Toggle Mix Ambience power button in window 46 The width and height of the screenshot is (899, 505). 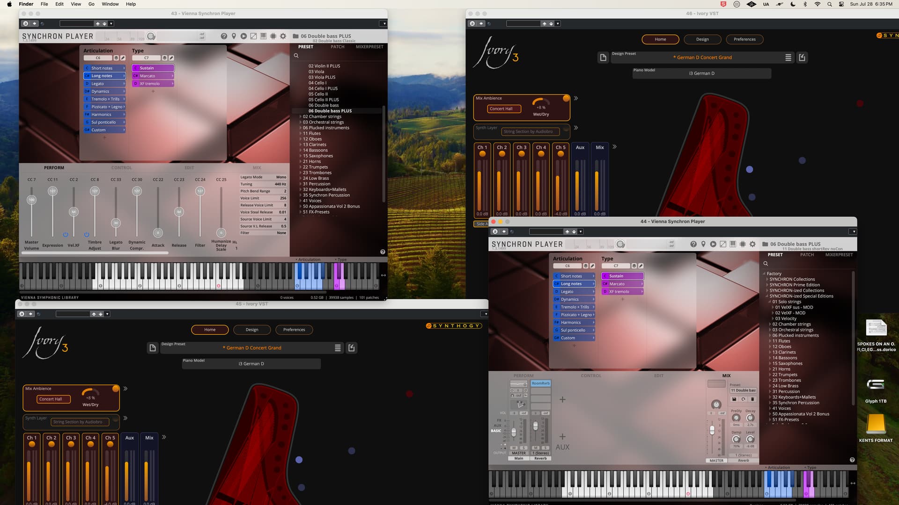tap(566, 98)
